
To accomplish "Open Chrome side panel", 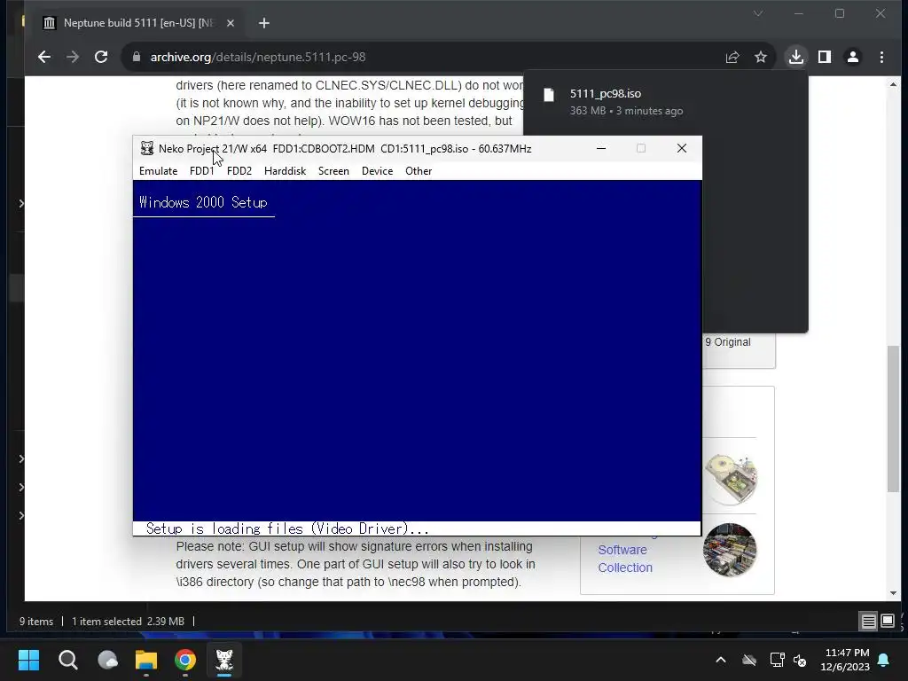I will click(825, 57).
